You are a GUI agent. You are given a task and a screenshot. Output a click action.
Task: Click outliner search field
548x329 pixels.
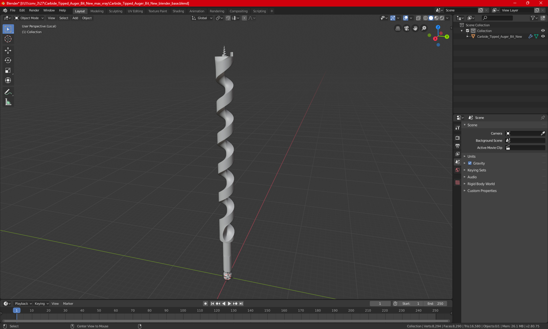(497, 18)
